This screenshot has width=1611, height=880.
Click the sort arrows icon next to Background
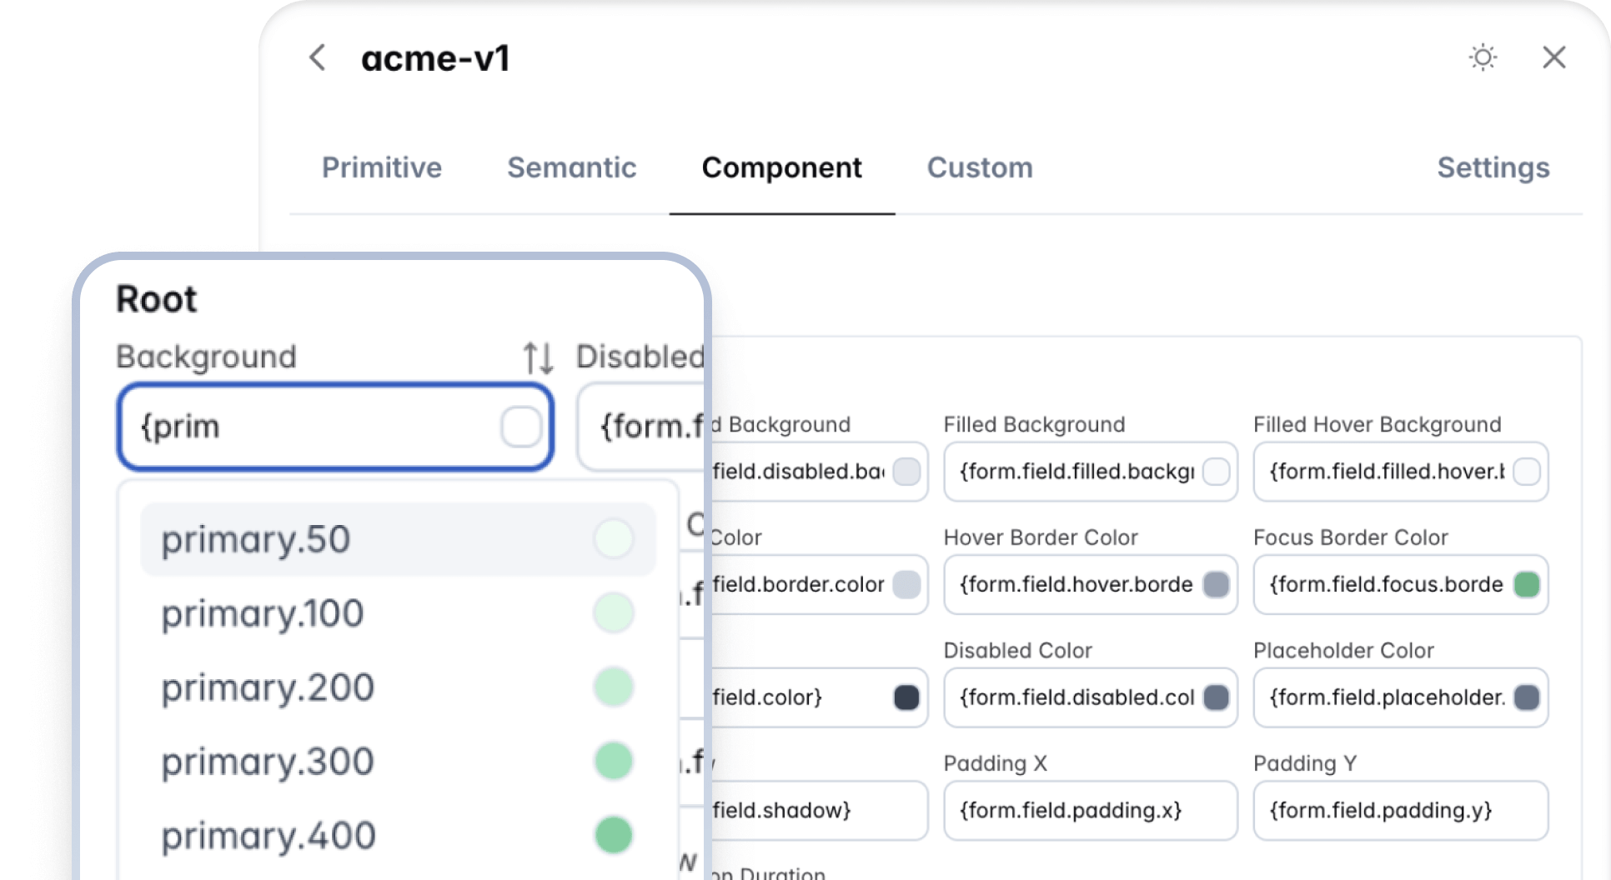click(538, 357)
